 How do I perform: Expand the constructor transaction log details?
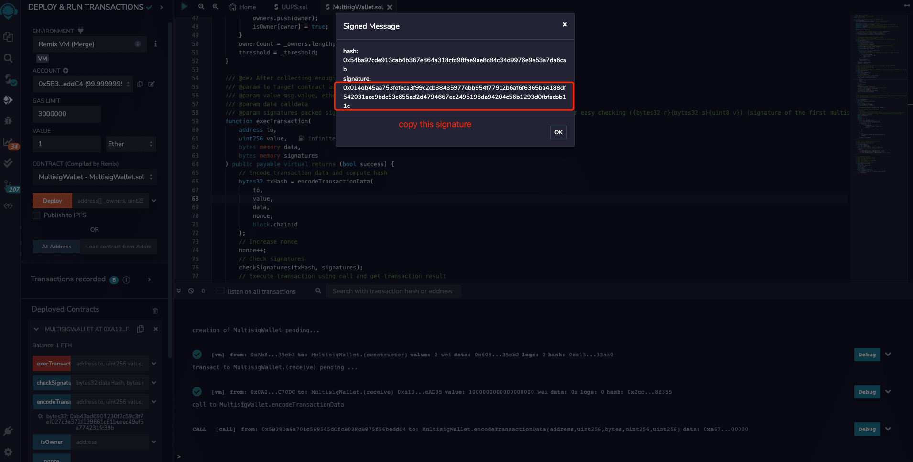[888, 355]
